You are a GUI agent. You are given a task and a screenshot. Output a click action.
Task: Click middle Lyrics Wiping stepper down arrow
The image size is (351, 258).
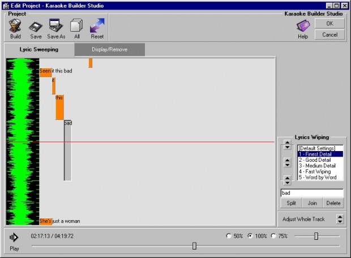[x=287, y=165]
